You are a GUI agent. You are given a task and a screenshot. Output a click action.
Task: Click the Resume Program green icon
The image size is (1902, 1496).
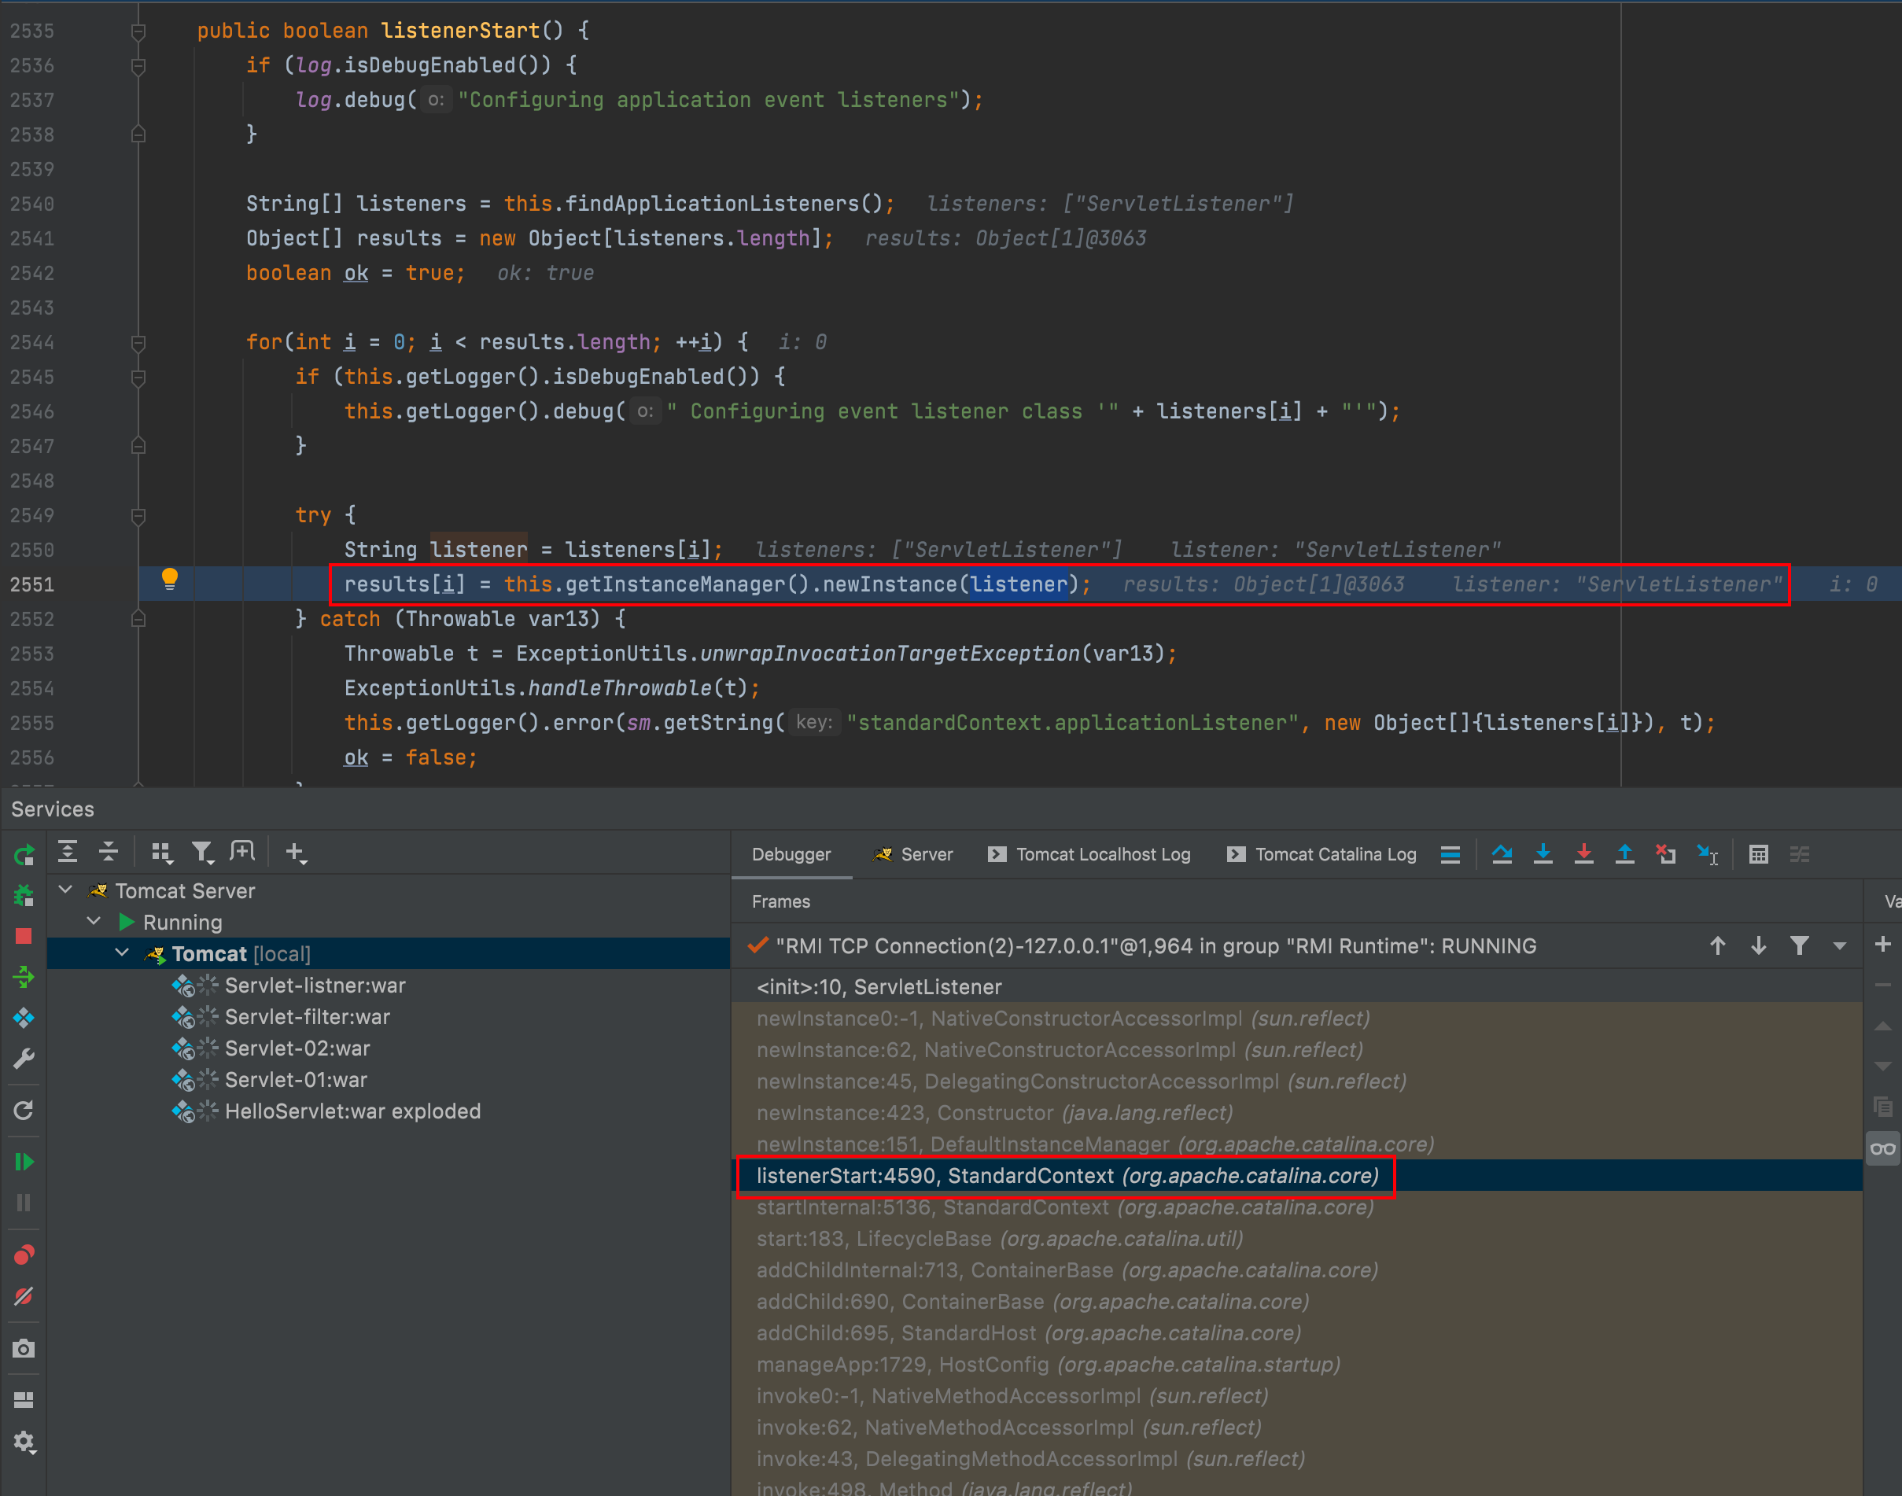point(24,1163)
